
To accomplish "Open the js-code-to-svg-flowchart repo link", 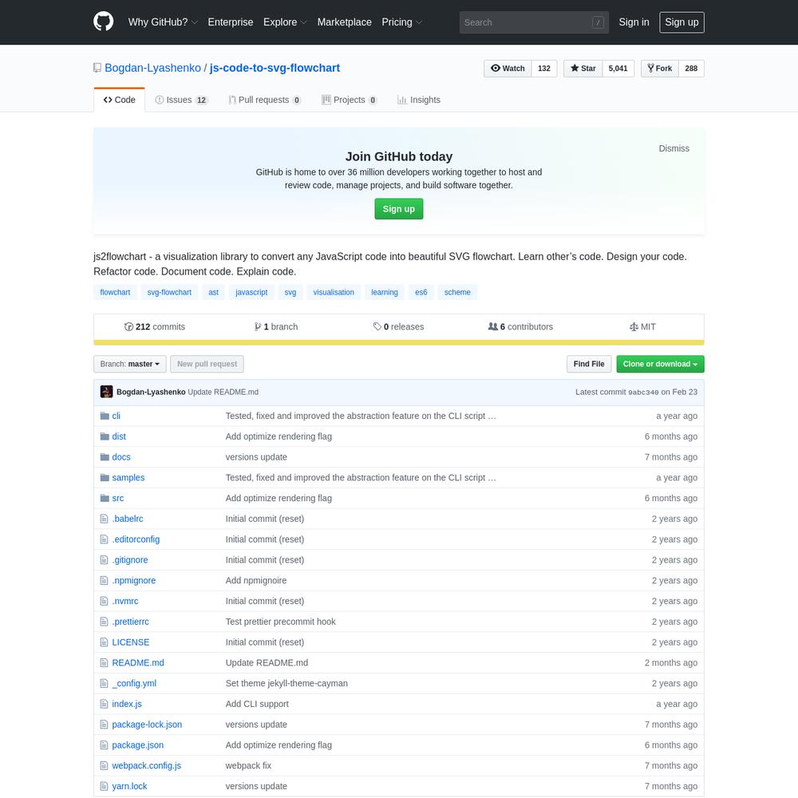I will pos(275,68).
